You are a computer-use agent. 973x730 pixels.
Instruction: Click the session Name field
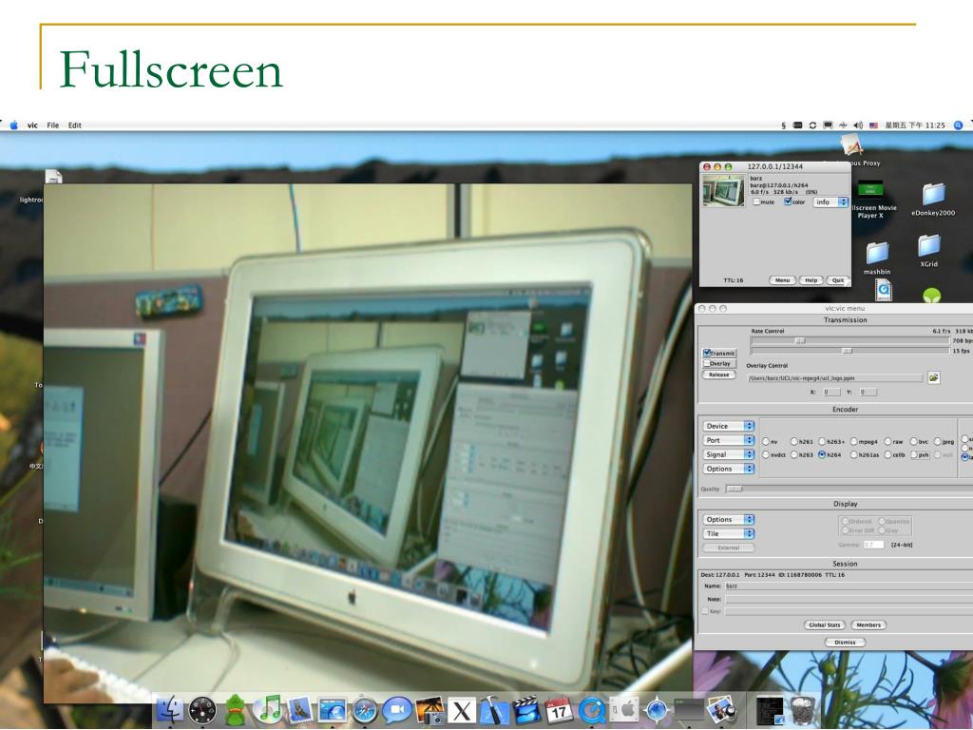(x=849, y=586)
